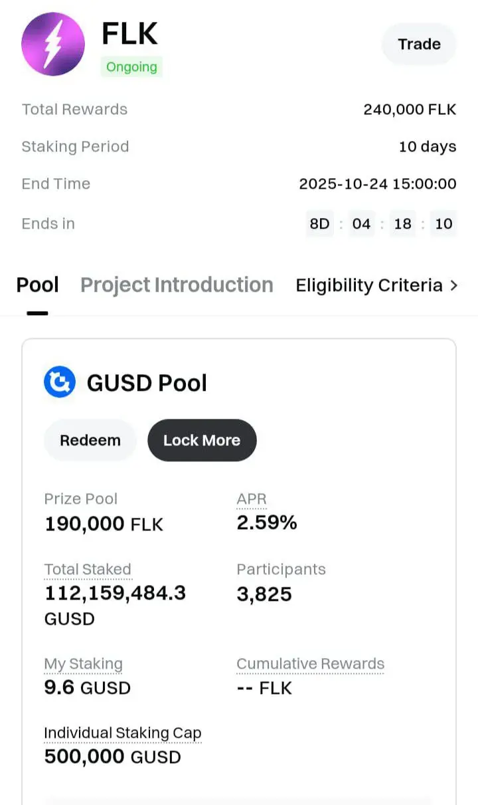
Task: Select the 190,000 FLK prize pool value
Action: [x=104, y=524]
